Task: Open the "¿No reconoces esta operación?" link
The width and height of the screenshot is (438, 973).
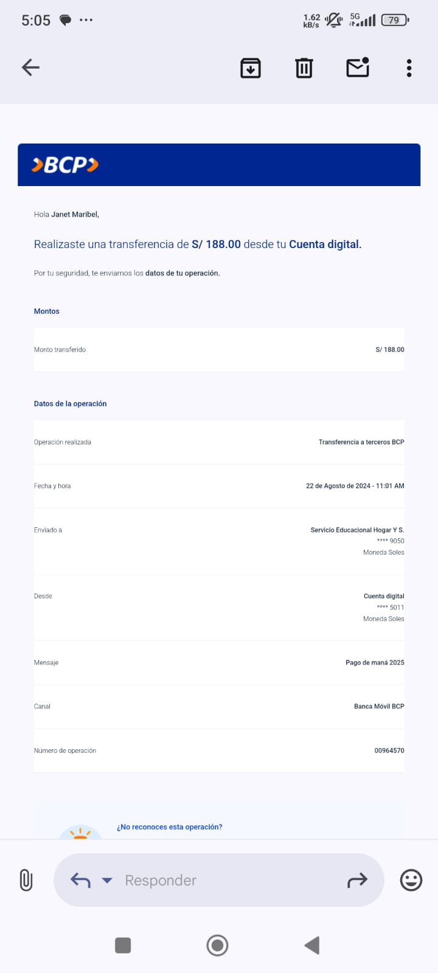Action: point(170,827)
